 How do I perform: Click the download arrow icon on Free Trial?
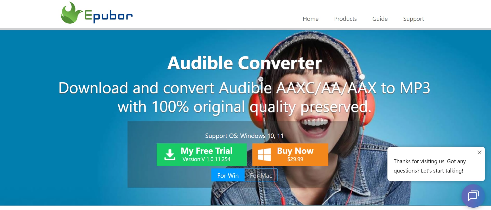[x=170, y=155]
